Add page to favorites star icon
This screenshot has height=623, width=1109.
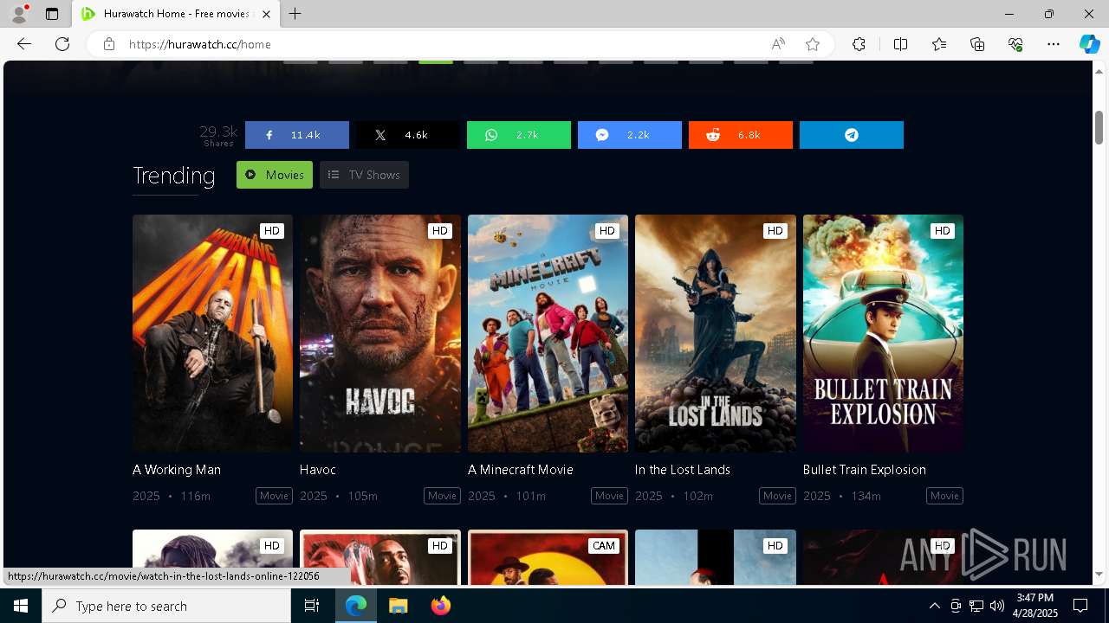813,44
